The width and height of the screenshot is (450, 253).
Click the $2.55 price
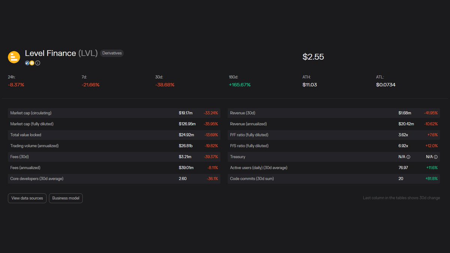pos(313,57)
